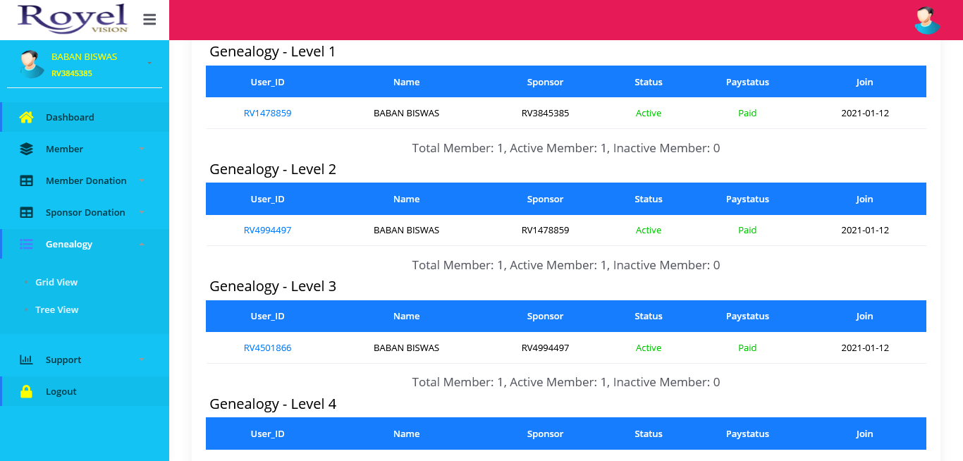Click the BABAN BISWAS sidebar username
963x461 pixels.
tap(84, 56)
